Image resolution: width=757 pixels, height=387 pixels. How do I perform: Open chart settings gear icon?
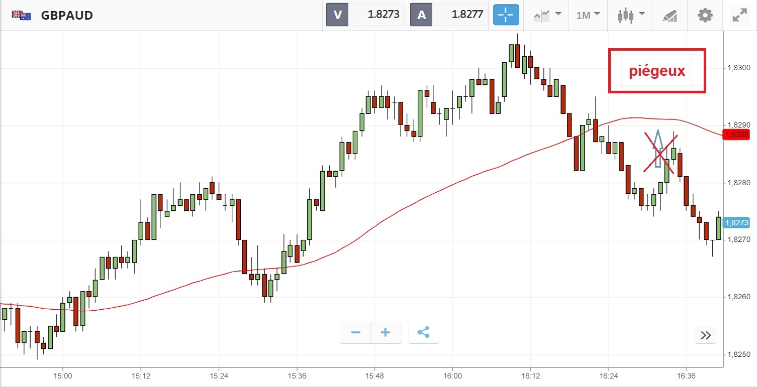[705, 15]
